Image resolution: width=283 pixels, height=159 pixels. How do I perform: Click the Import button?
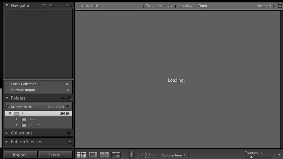click(x=21, y=155)
